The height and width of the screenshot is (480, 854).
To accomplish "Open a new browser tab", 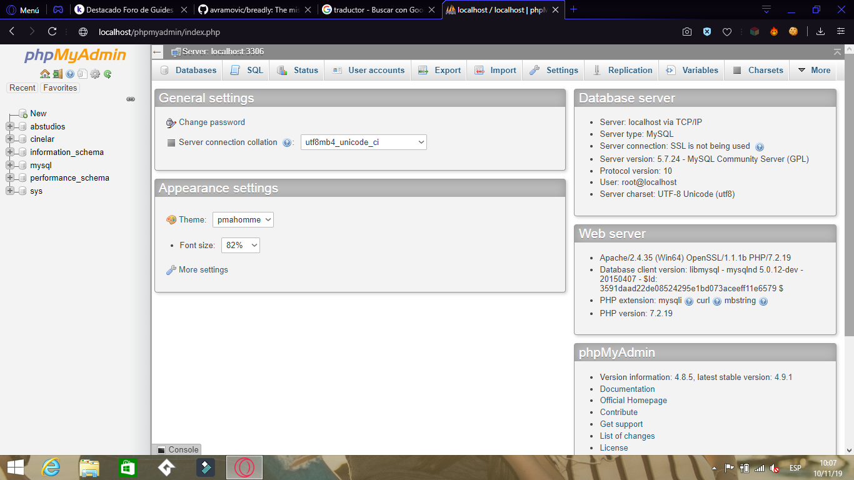I will pos(574,9).
